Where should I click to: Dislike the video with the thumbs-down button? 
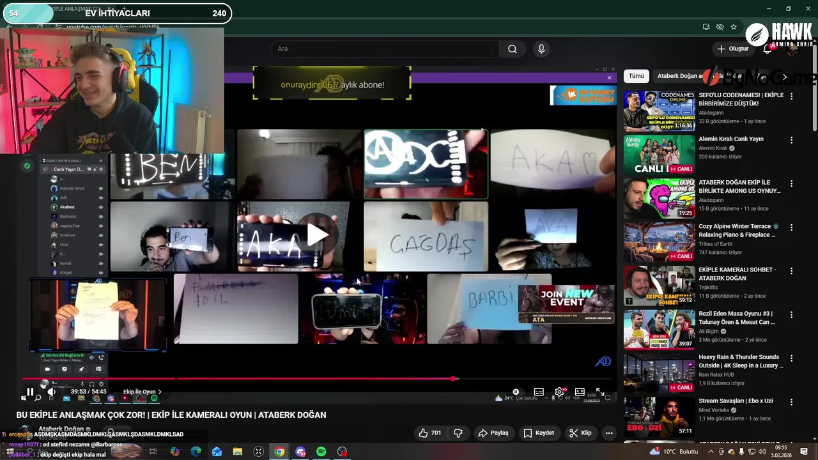click(458, 433)
